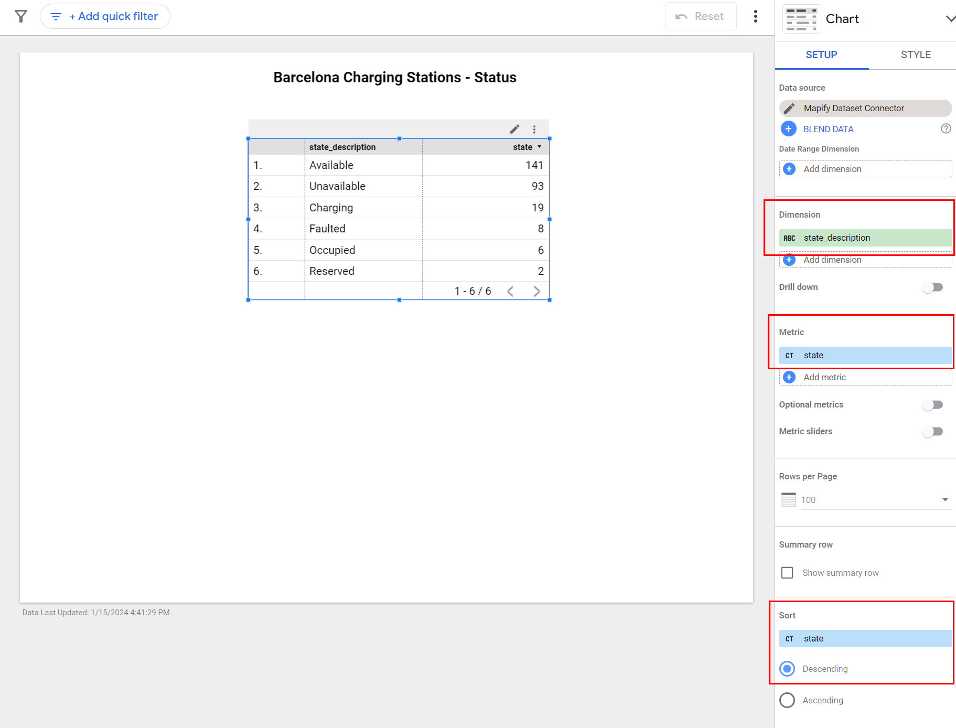Image resolution: width=956 pixels, height=728 pixels.
Task: Expand the Chart type dropdown chevron
Action: (x=950, y=19)
